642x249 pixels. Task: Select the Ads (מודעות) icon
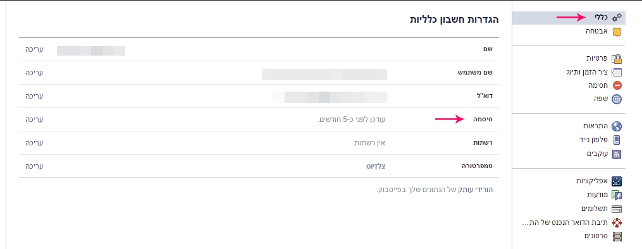pos(617,195)
